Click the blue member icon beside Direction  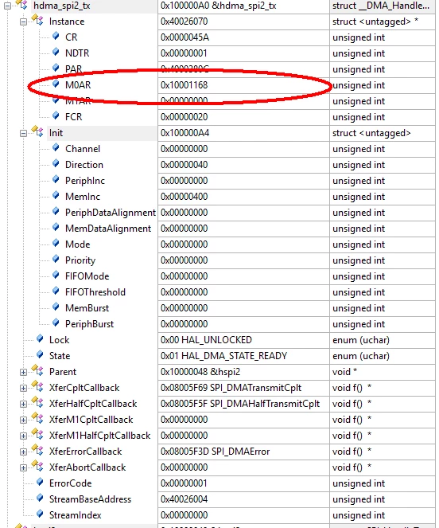56,163
